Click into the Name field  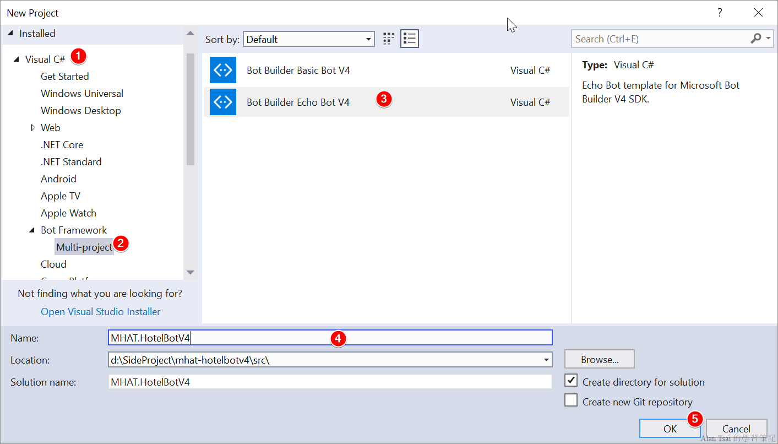point(330,338)
